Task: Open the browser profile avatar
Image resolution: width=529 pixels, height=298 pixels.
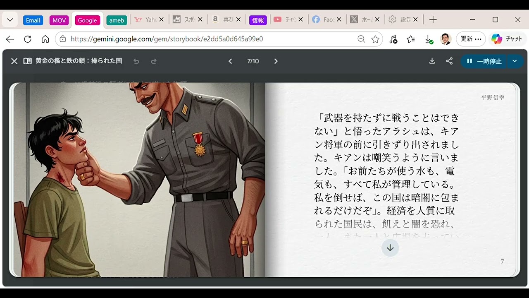Action: click(x=446, y=39)
